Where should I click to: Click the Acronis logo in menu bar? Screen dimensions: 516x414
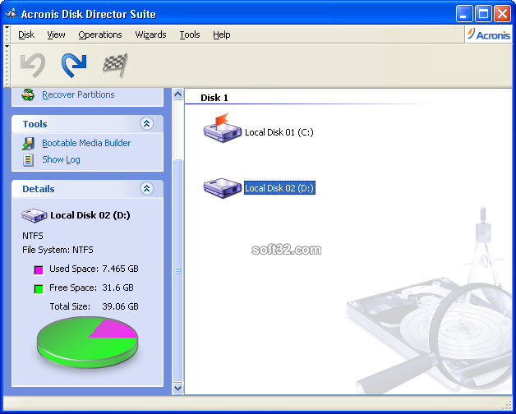point(489,34)
